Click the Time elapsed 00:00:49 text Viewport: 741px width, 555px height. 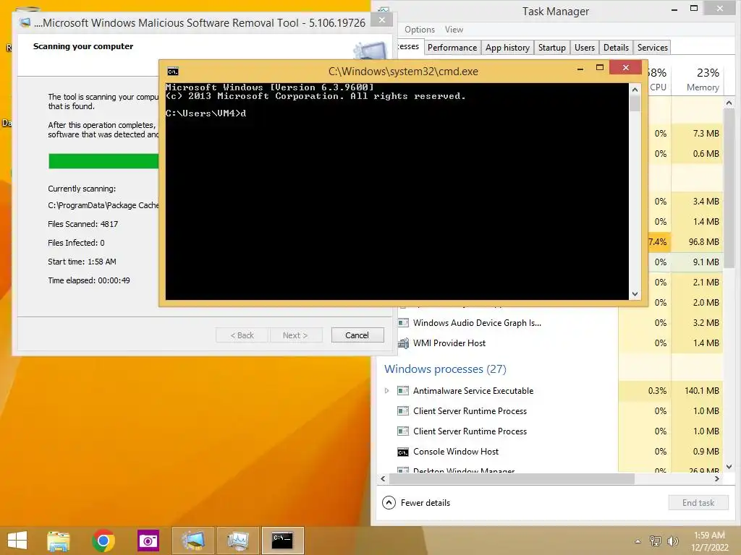tap(89, 280)
